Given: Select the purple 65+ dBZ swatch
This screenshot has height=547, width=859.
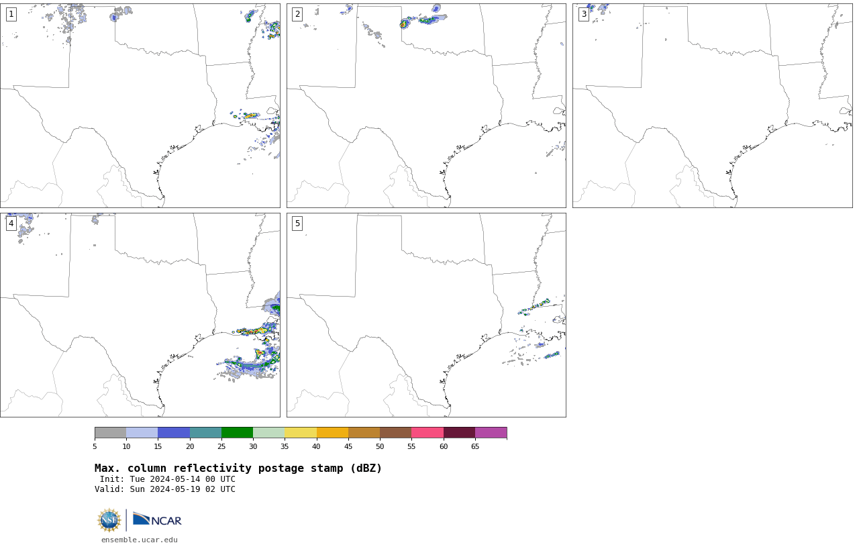Looking at the screenshot, I should tap(491, 432).
